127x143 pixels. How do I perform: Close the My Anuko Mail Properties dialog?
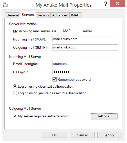[117, 4]
